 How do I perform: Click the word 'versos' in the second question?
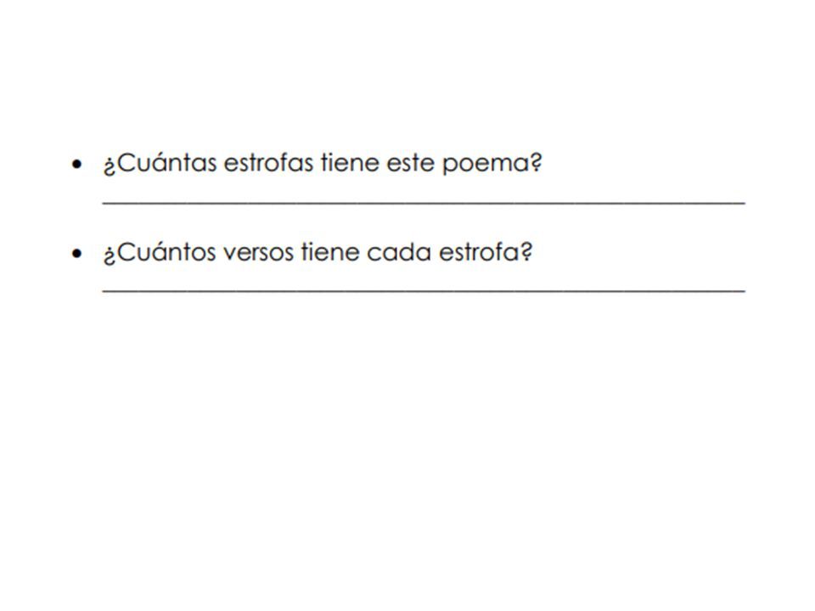pyautogui.click(x=258, y=253)
